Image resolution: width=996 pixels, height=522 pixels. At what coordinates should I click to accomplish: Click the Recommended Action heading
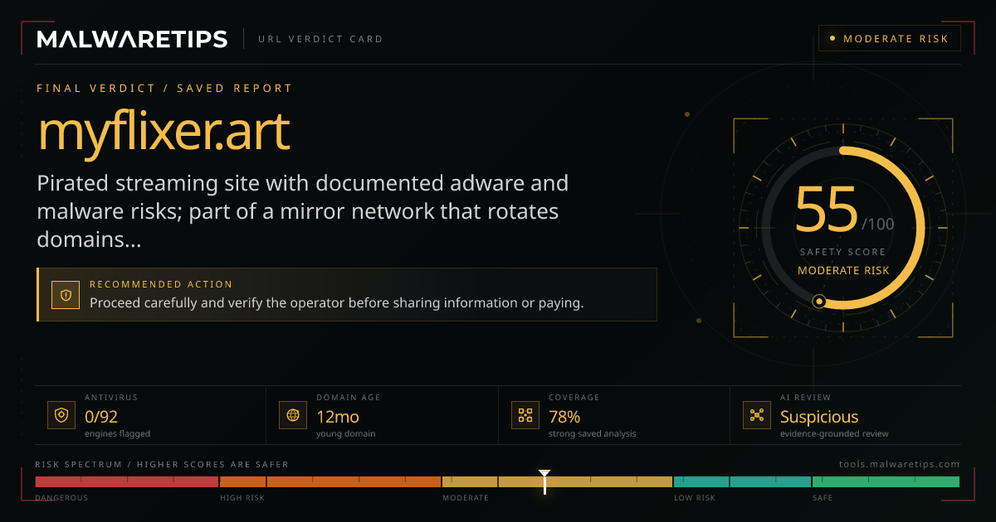click(x=161, y=284)
